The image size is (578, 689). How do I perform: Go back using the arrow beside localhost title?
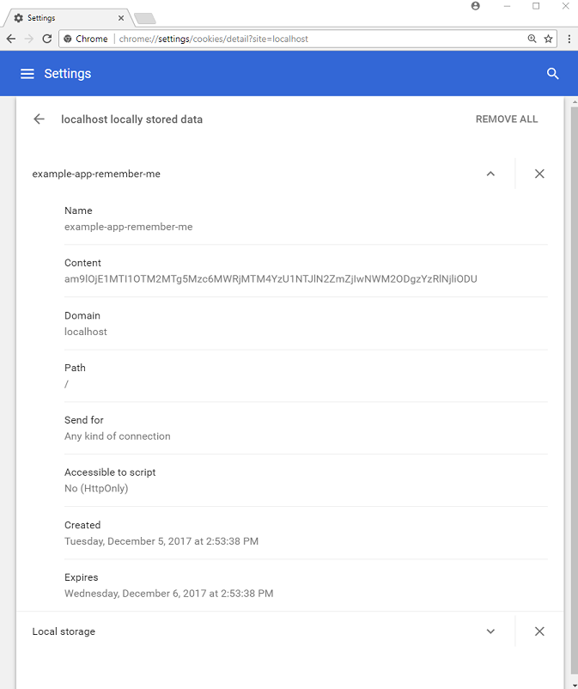coord(39,119)
